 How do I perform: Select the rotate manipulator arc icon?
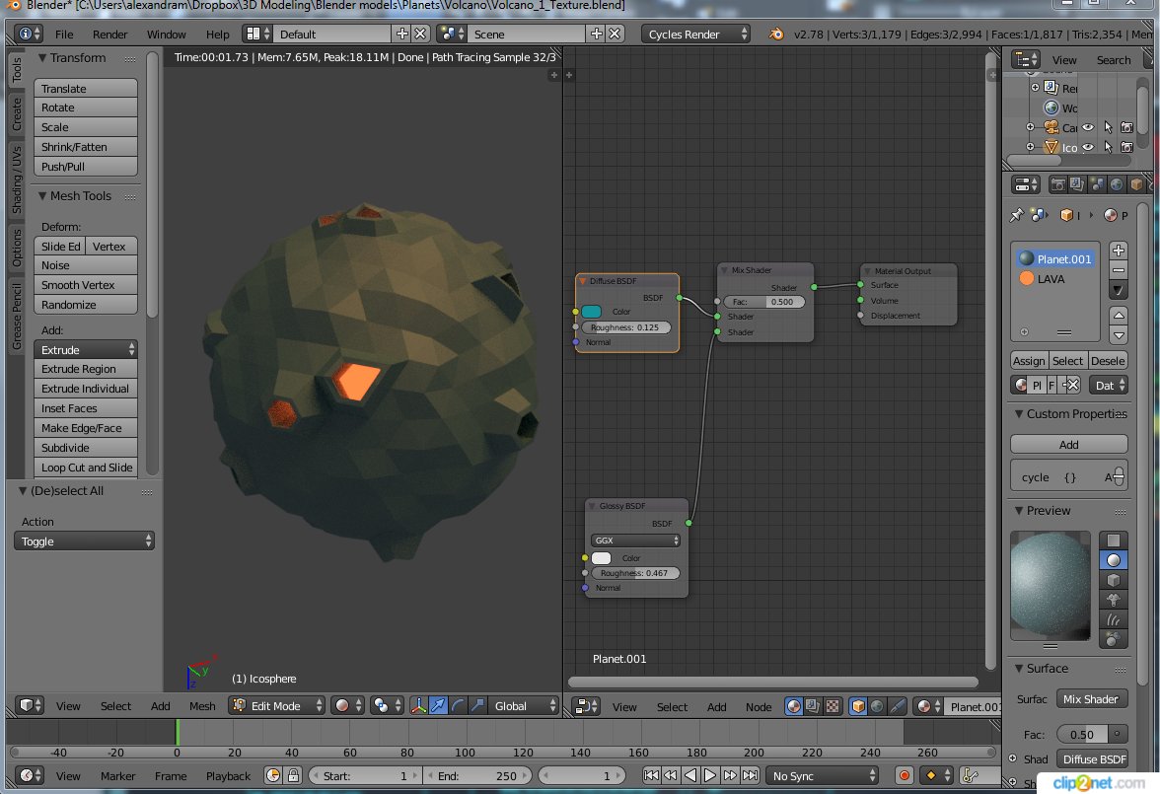(x=458, y=705)
